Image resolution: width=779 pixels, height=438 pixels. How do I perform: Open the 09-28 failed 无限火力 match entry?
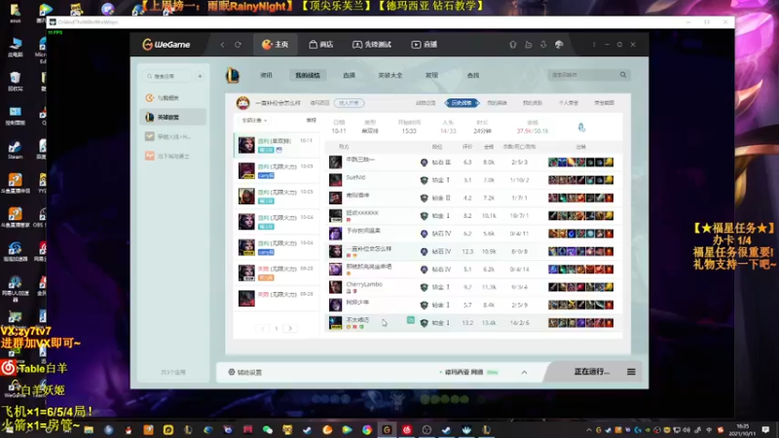coord(277,274)
